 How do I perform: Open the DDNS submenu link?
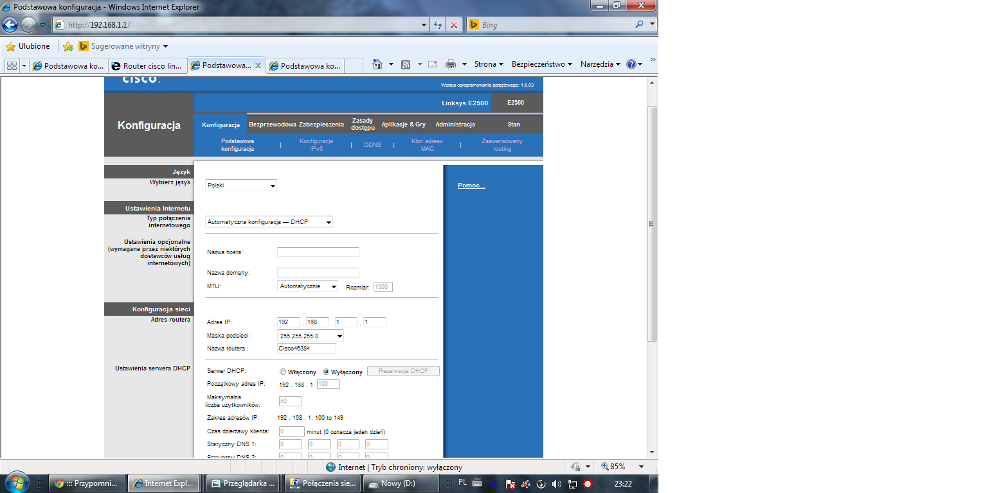(x=372, y=145)
